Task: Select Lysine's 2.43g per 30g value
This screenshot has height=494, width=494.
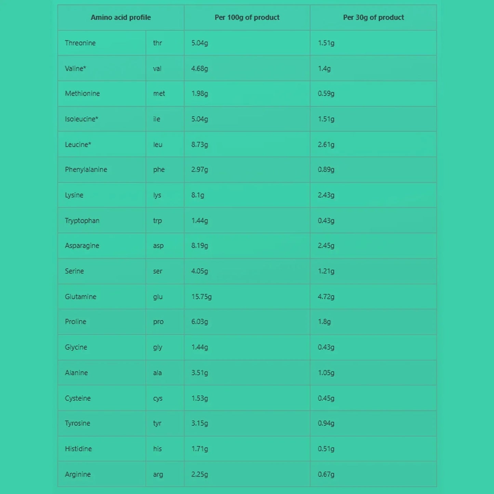Action: 326,195
